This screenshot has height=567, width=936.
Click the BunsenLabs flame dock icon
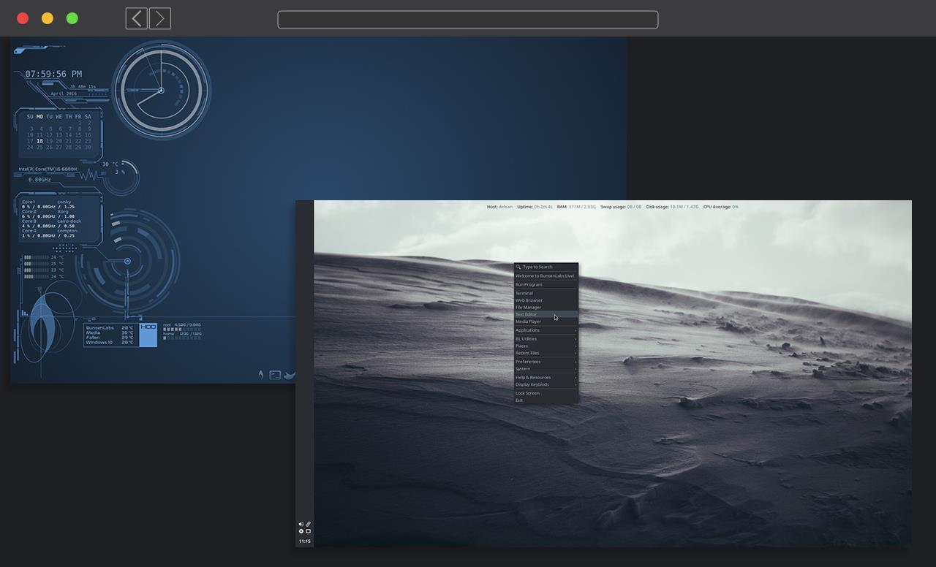pos(260,375)
